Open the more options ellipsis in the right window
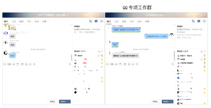211x108 pixels. (x=204, y=21)
